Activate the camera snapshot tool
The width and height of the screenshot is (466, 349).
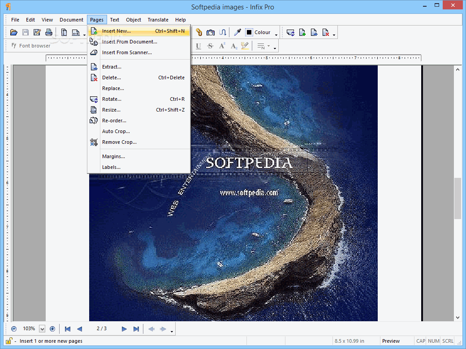[x=211, y=32]
